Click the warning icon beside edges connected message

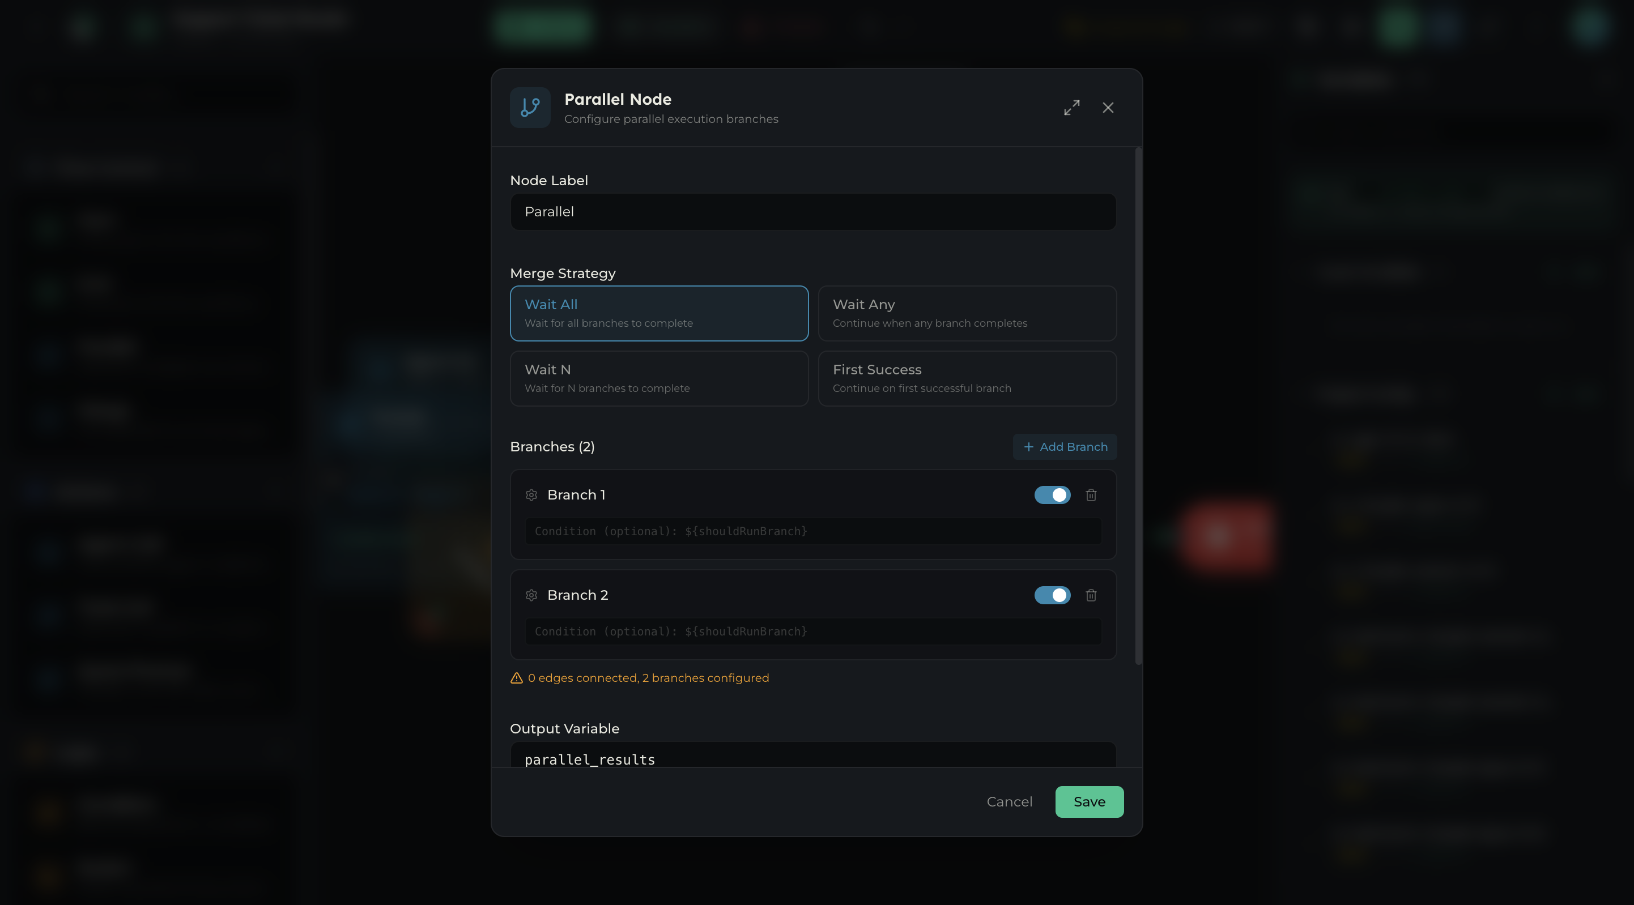tap(516, 678)
